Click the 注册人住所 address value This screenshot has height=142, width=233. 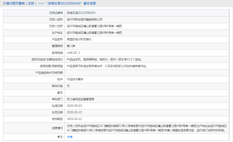click(x=94, y=26)
